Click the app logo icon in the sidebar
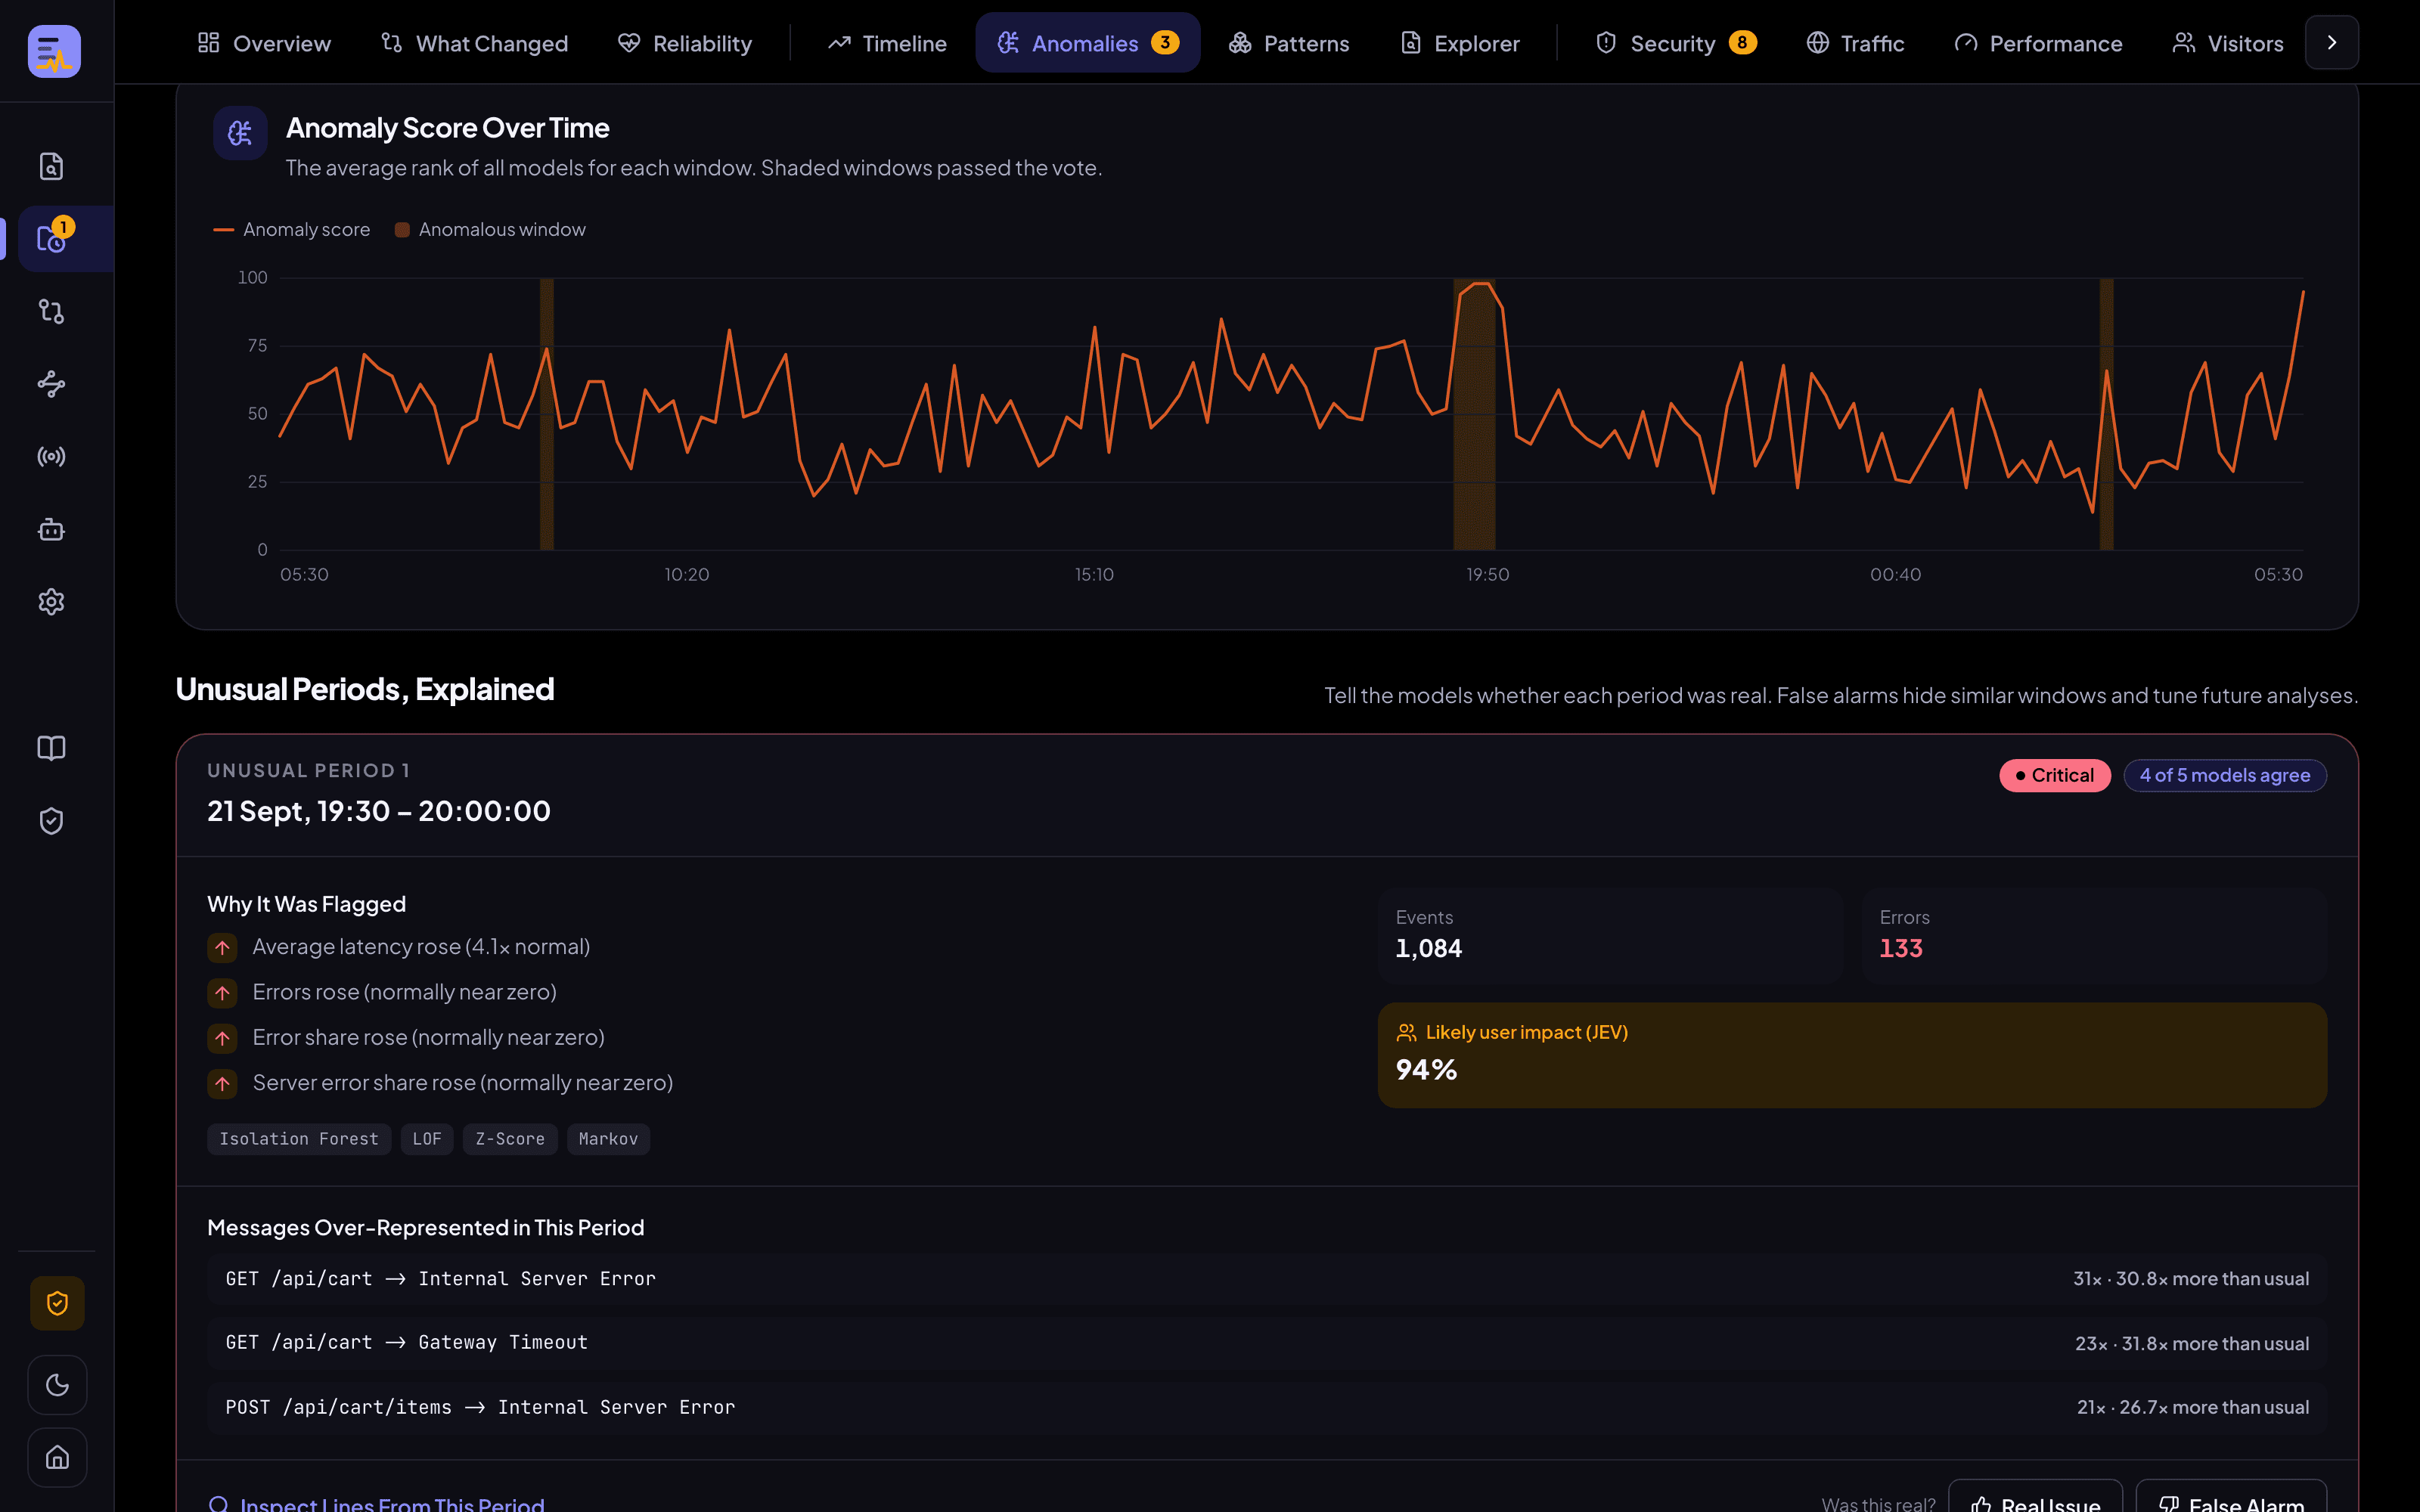 [x=54, y=50]
